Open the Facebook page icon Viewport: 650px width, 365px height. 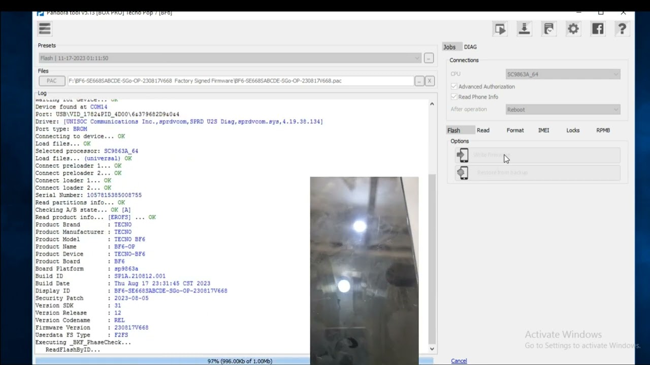pos(598,29)
